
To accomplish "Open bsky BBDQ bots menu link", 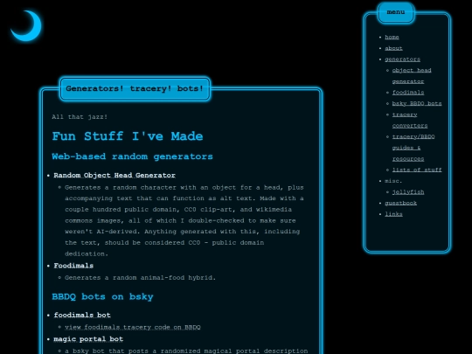I will (417, 103).
